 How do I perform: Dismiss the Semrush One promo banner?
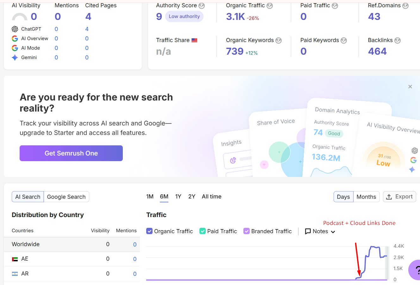(x=410, y=87)
